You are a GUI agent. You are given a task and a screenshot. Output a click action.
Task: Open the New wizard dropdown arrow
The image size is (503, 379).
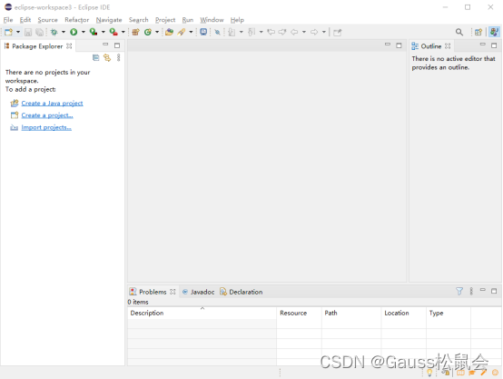[18, 32]
